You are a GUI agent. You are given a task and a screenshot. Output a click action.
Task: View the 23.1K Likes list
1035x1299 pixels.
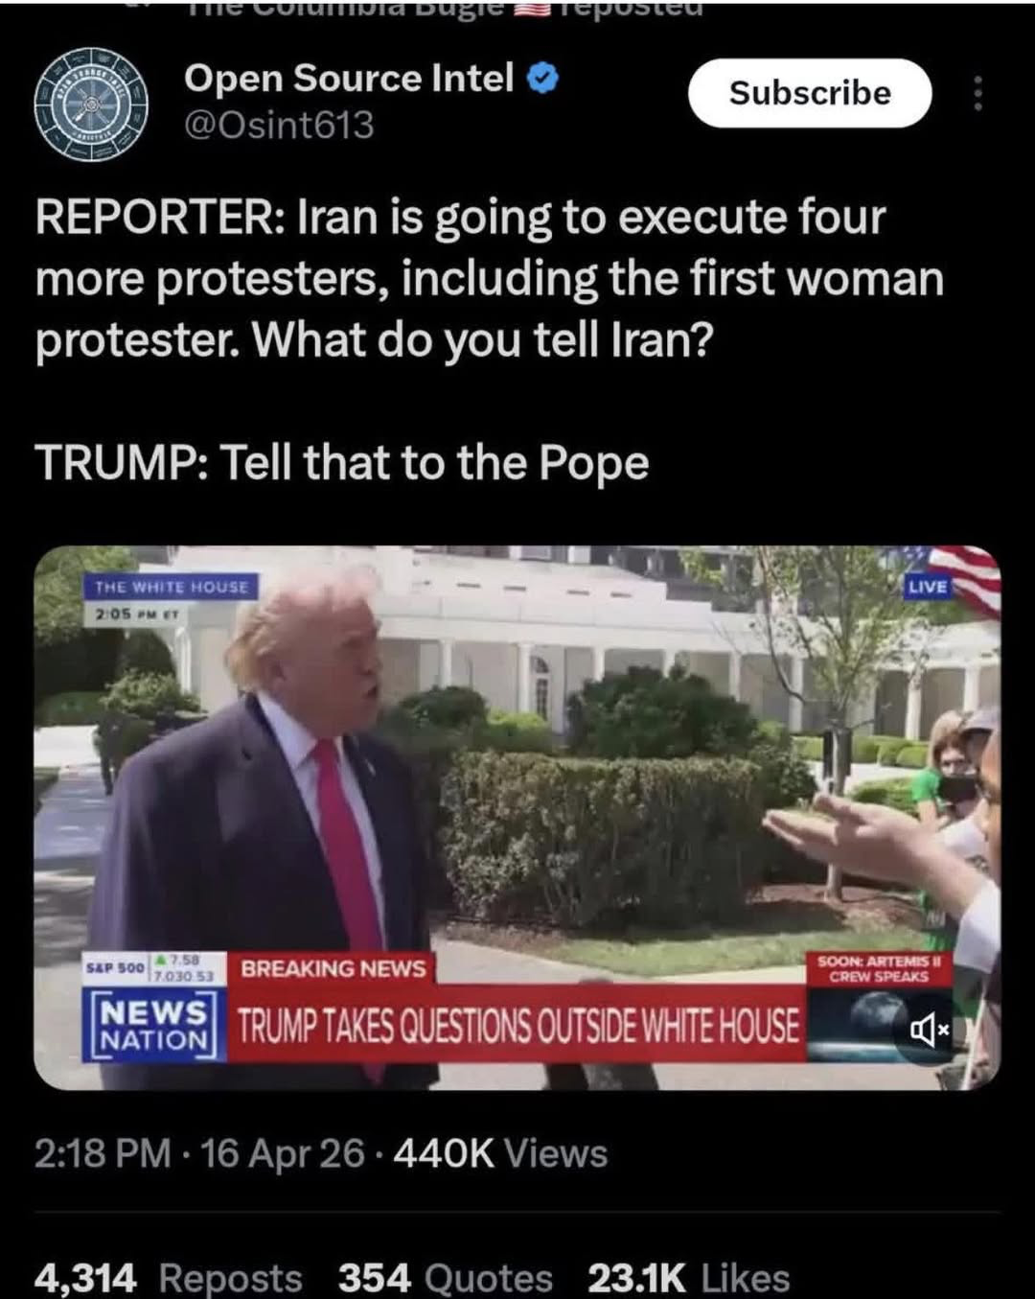689,1278
